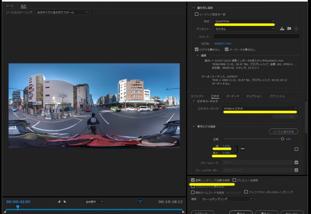Click the set in point triangle marker
This screenshot has height=214, width=311.
59,201
